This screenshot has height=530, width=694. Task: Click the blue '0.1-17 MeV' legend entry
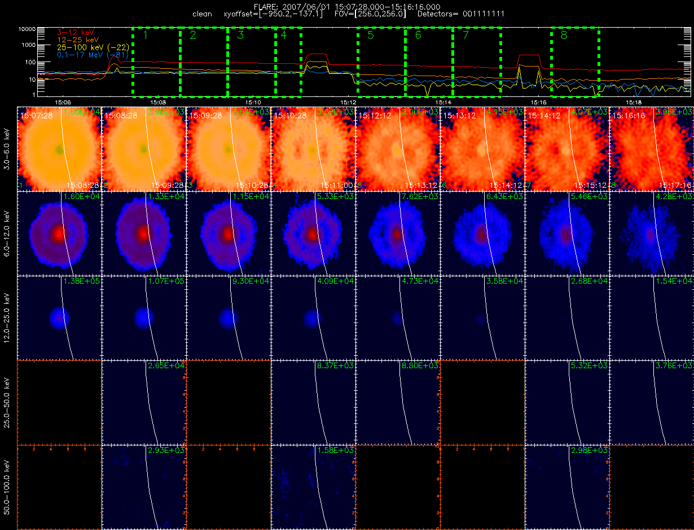coord(93,55)
